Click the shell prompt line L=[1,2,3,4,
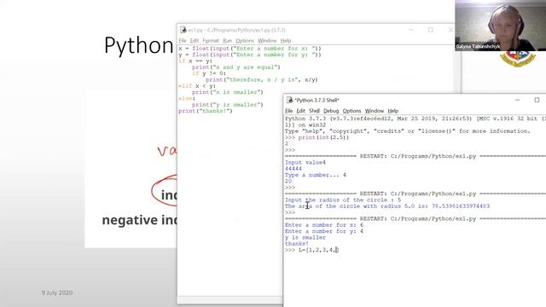The width and height of the screenshot is (546, 307). pos(311,250)
